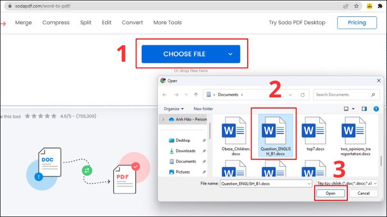Refresh the Documents folder listing
Screen dimensions: 387x217
click(x=302, y=95)
